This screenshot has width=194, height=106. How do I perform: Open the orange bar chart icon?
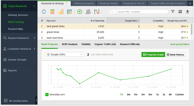(x=61, y=12)
